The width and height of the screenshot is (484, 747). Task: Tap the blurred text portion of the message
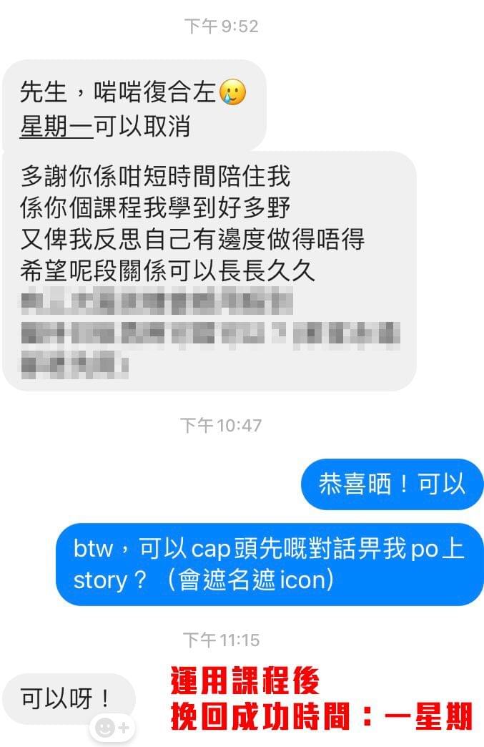click(209, 332)
